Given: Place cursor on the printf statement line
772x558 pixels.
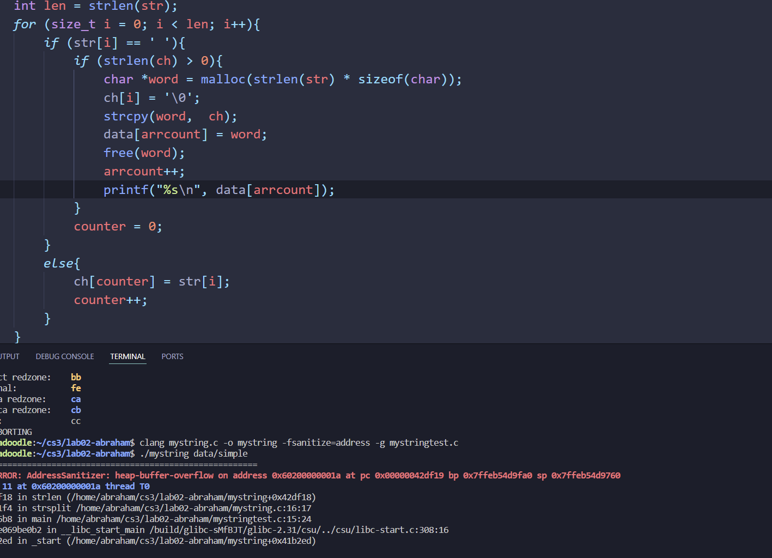Looking at the screenshot, I should [218, 190].
